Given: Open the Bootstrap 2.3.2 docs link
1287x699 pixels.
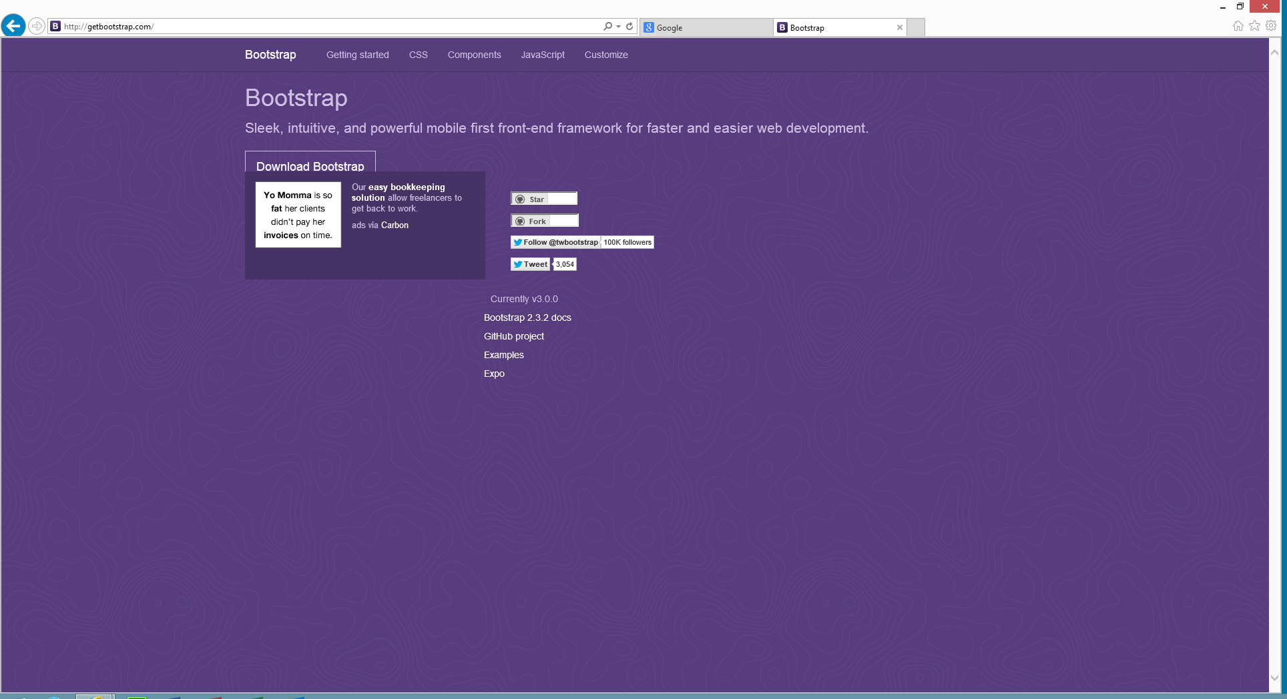Looking at the screenshot, I should 527,317.
